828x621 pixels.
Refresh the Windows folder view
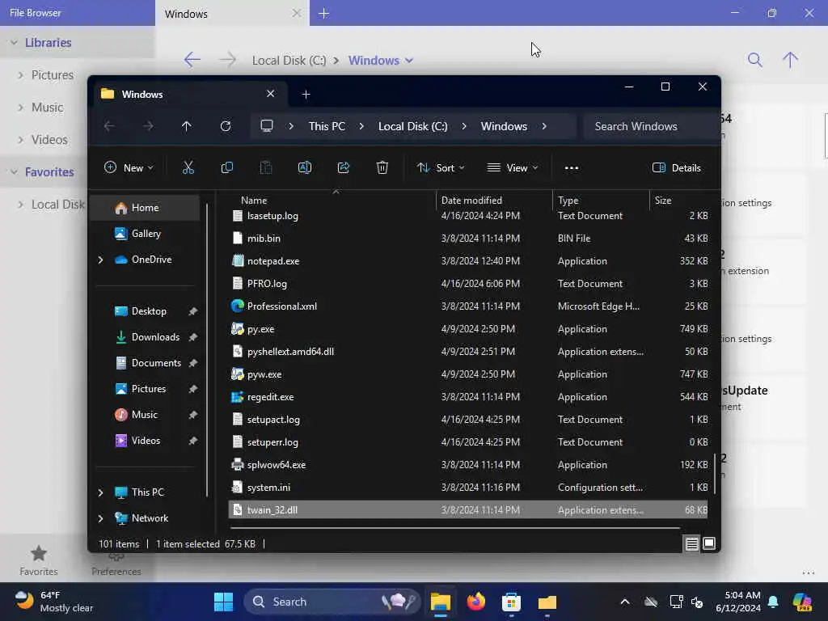[x=226, y=126]
